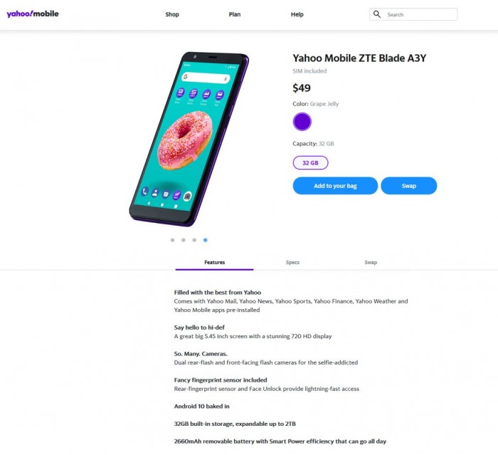Click the $49 price text
This screenshot has height=455, width=498.
pyautogui.click(x=302, y=88)
